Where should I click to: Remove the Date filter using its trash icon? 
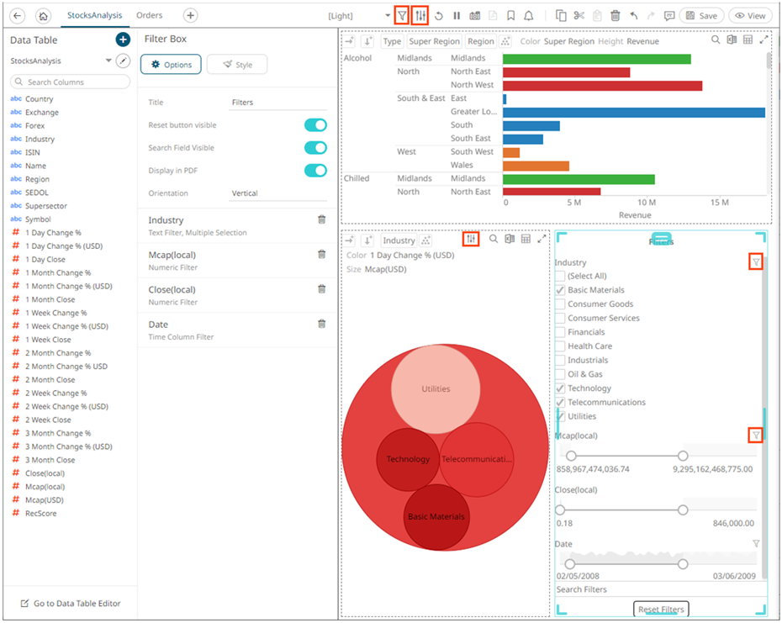click(x=321, y=324)
